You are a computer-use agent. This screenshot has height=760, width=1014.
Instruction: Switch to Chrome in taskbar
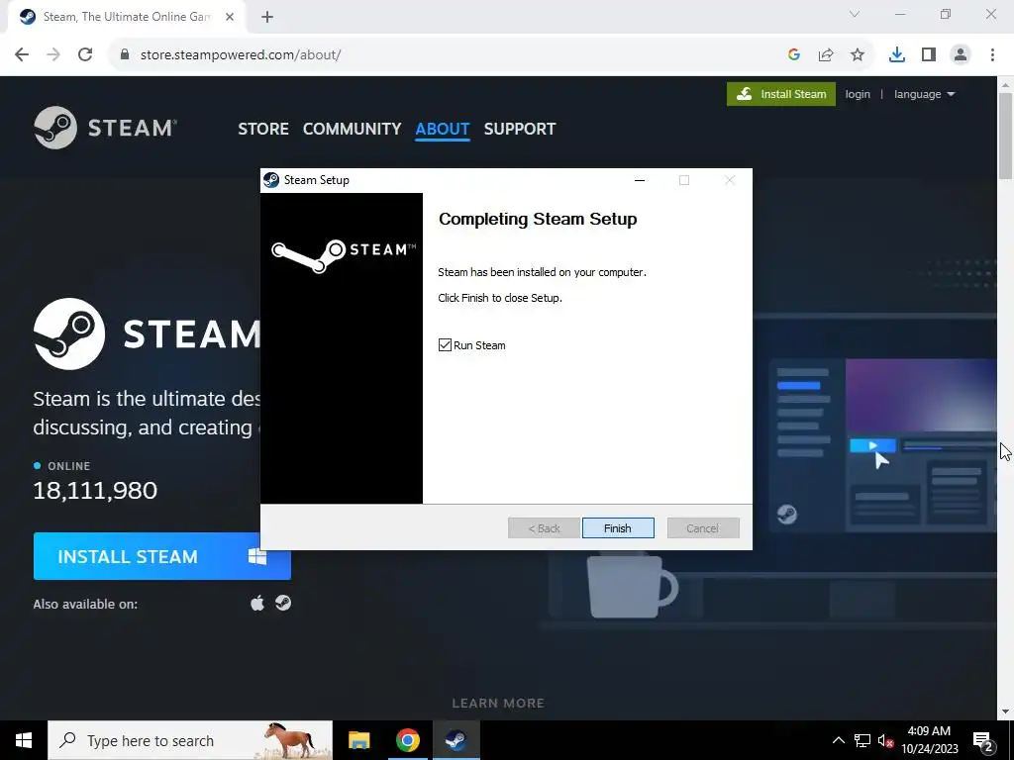407,740
